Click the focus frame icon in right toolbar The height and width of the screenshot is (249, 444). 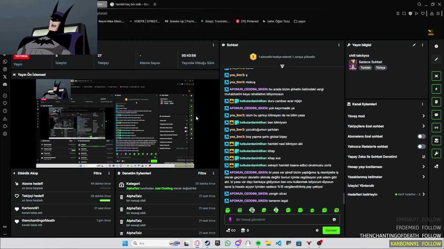(x=436, y=76)
